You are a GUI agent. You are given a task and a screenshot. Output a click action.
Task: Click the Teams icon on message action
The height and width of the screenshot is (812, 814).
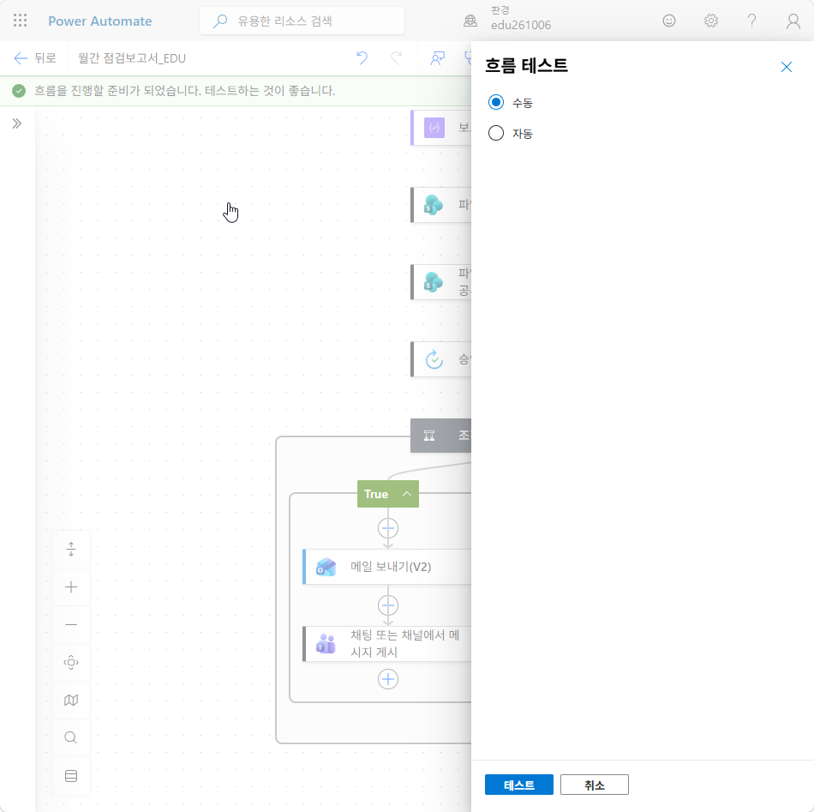tap(326, 644)
